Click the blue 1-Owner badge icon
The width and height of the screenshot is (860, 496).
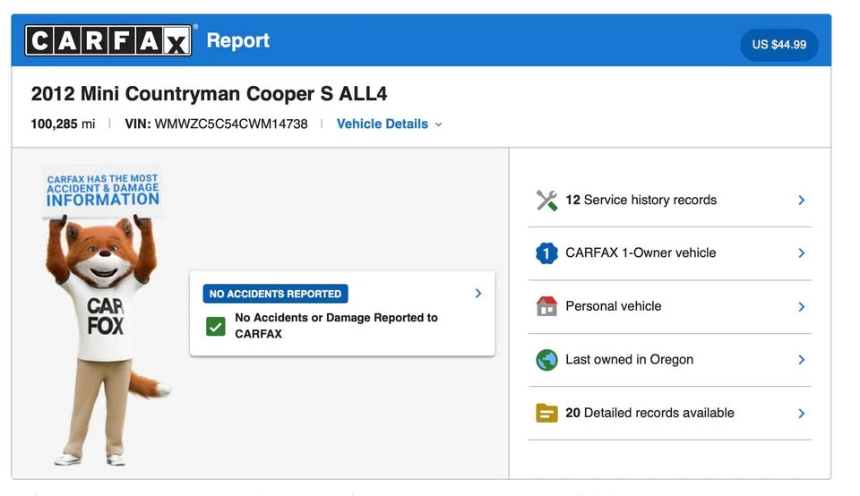tap(546, 253)
